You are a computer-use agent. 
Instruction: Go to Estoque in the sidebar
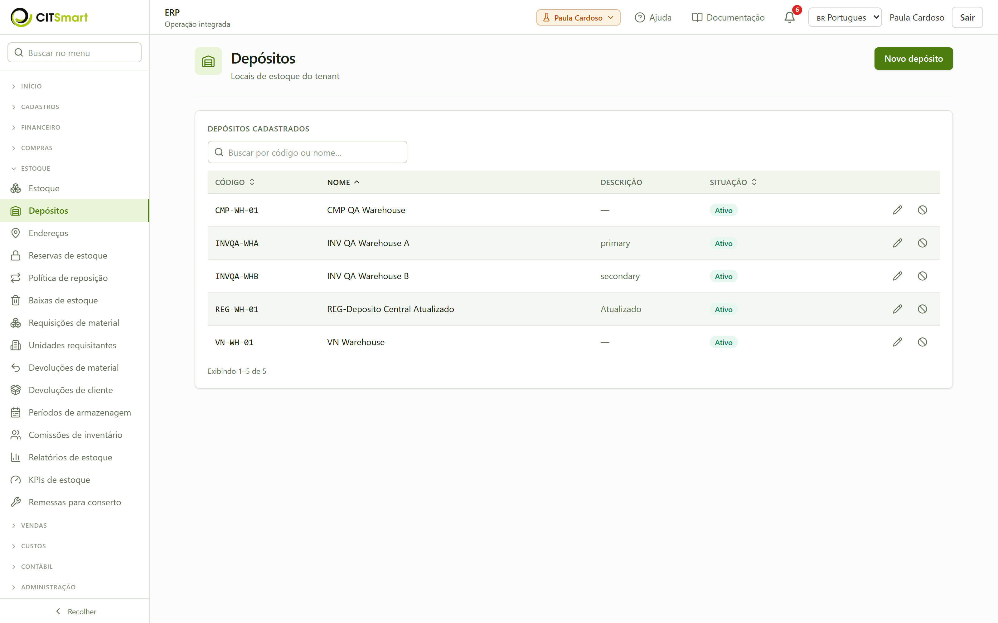click(x=74, y=188)
